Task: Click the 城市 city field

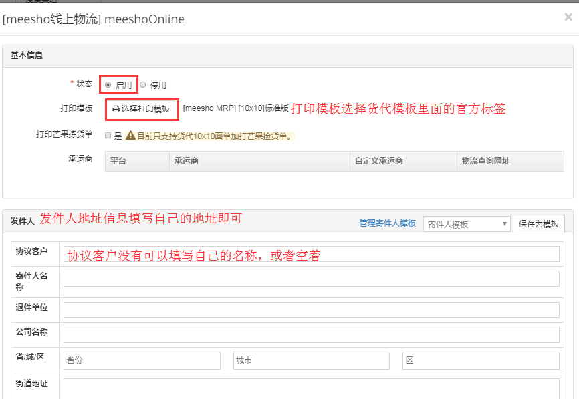Action: (311, 360)
